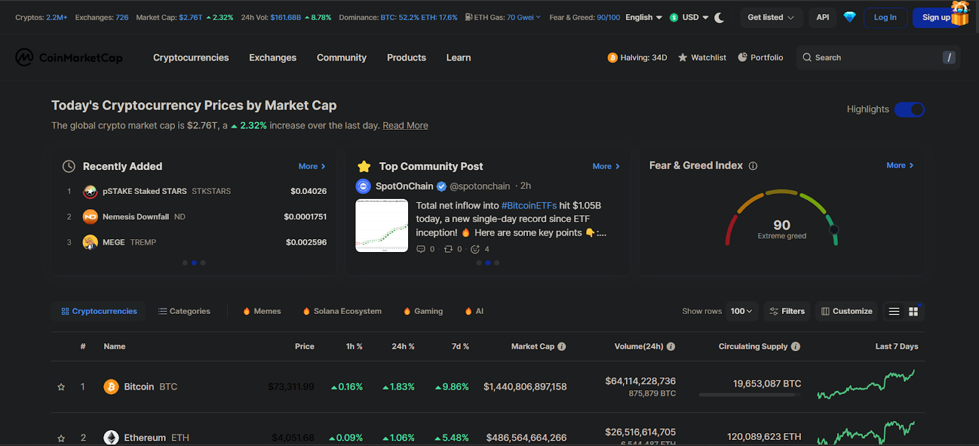Toggle dark mode moon icon

(x=720, y=18)
